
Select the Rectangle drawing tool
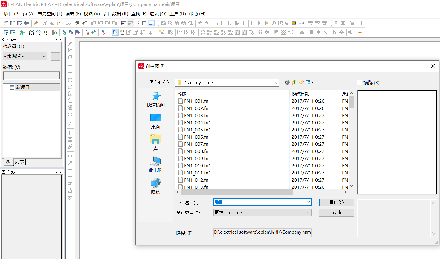click(x=70, y=64)
